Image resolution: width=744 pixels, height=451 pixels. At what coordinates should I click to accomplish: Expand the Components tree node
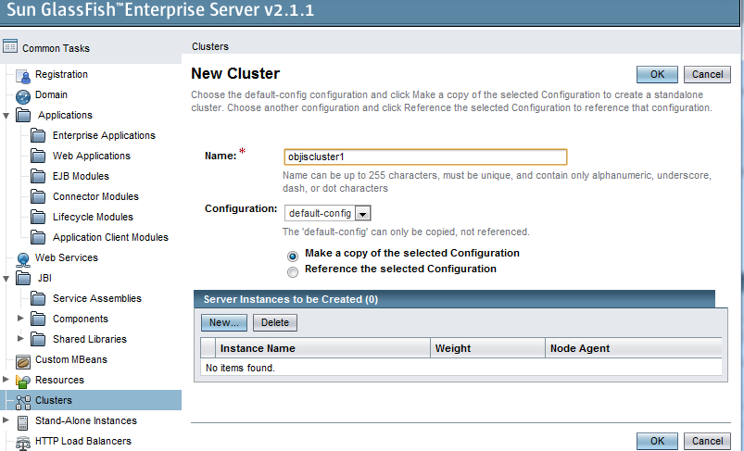pos(21,319)
